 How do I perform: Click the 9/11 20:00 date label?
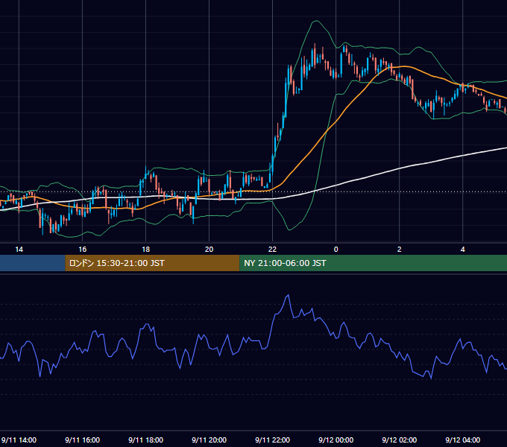(210, 440)
